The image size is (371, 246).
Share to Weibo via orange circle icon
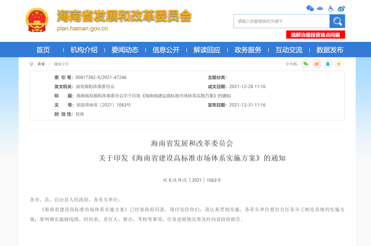click(317, 64)
